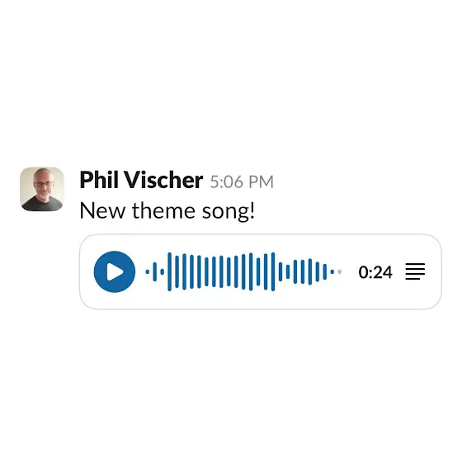Viewport: 462px width, 462px height.
Task: Click the surname "Vischer" in the header
Action: point(163,180)
